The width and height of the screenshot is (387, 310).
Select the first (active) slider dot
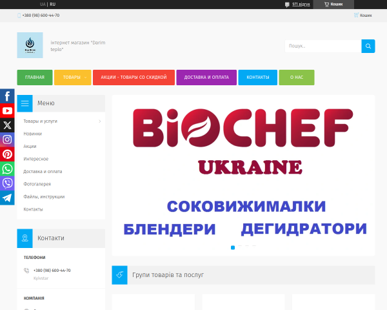[x=233, y=247]
